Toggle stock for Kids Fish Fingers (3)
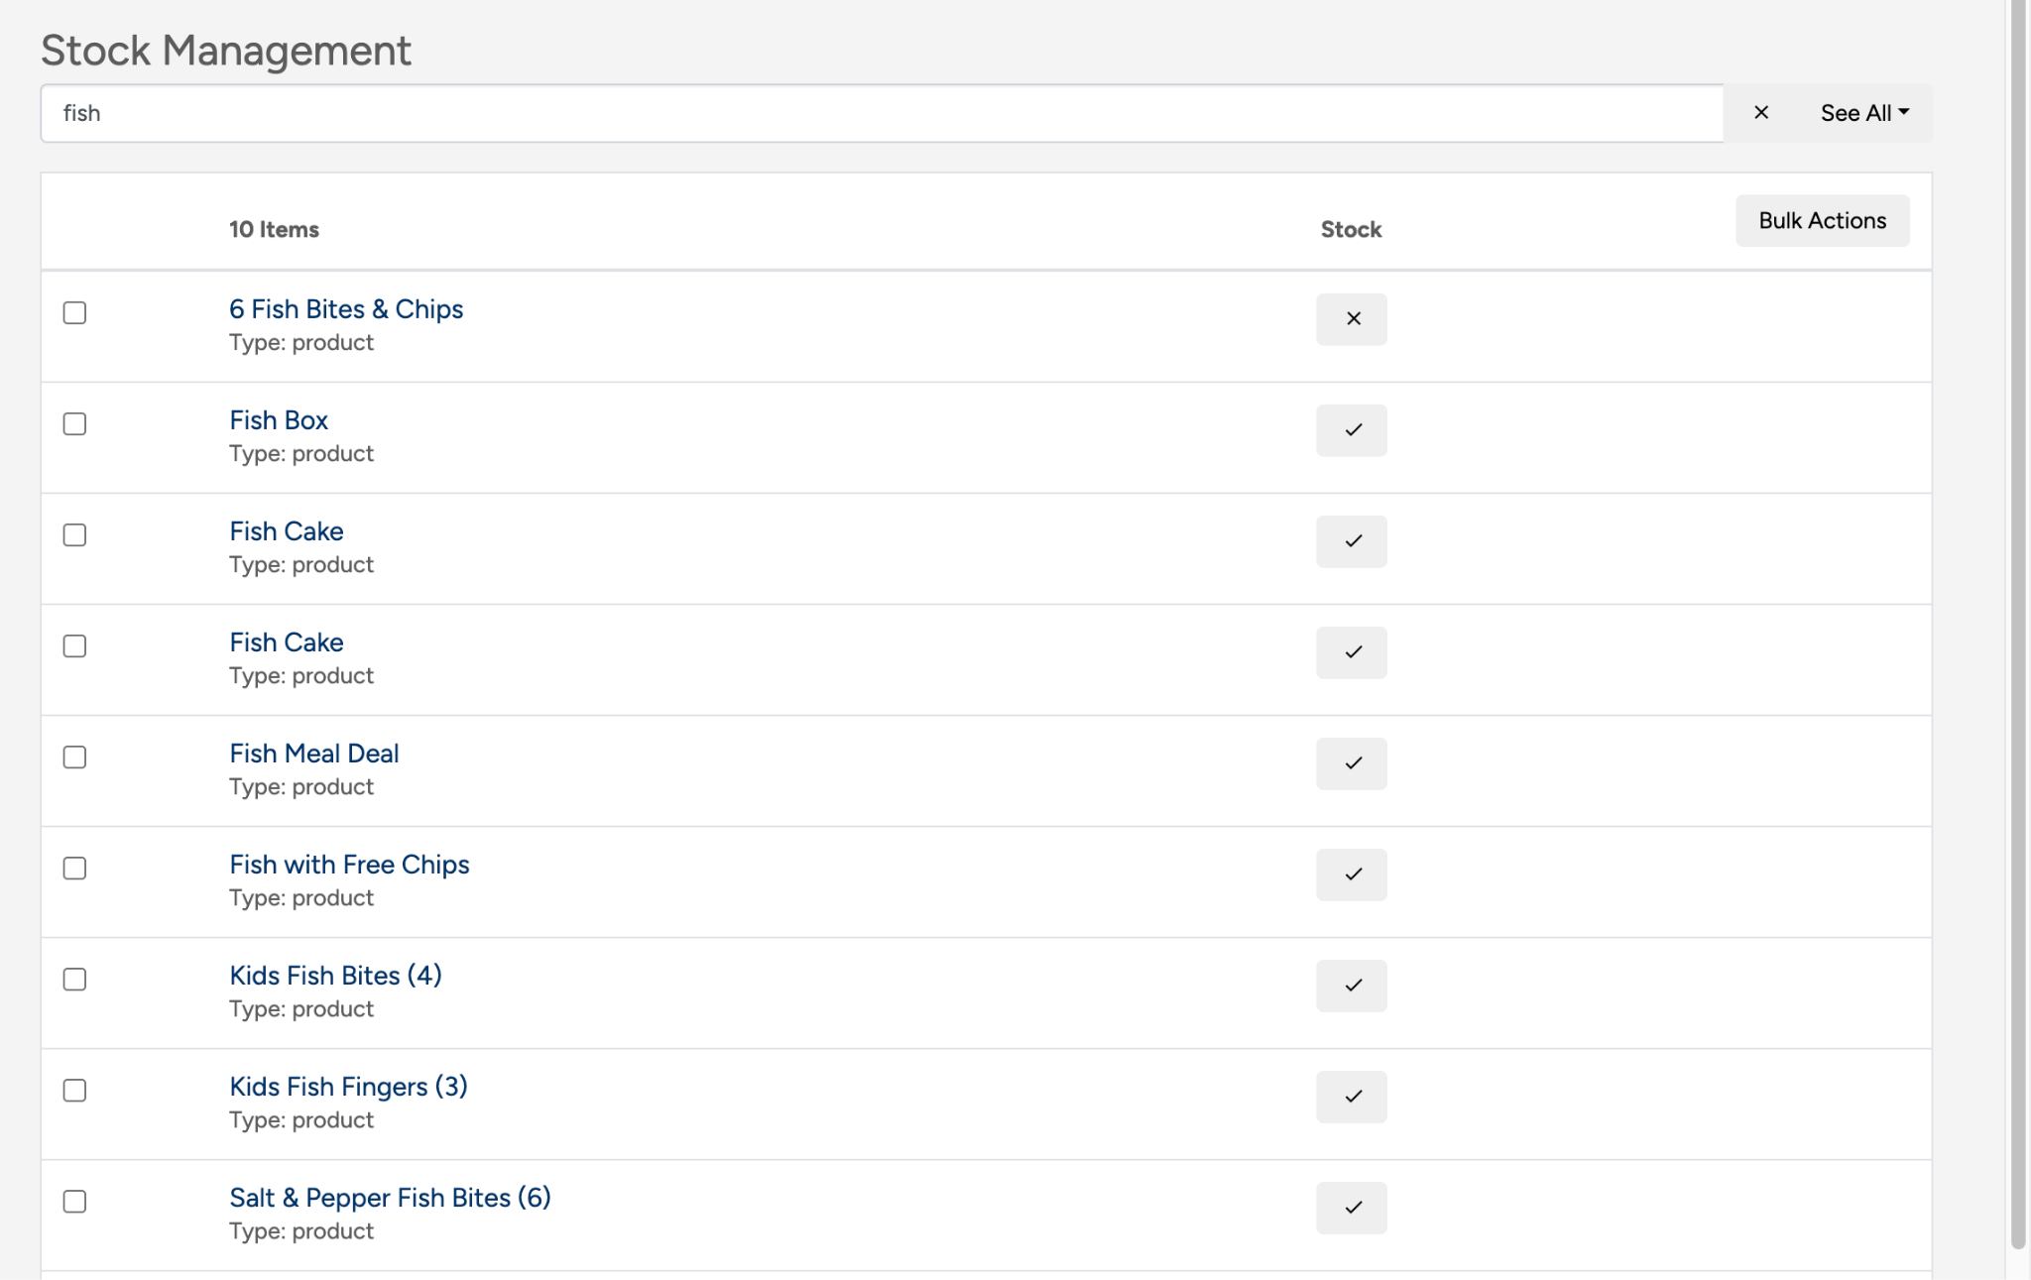The width and height of the screenshot is (2031, 1280). pos(1351,1097)
